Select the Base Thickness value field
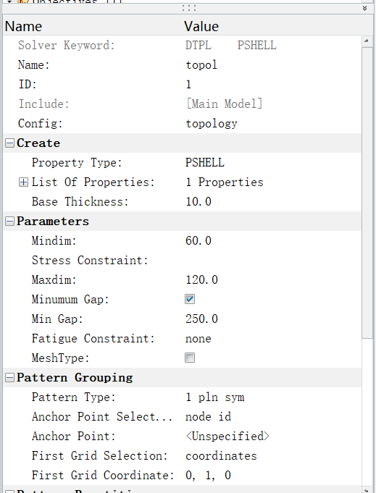Viewport: 376px width, 493px height. tap(272, 202)
